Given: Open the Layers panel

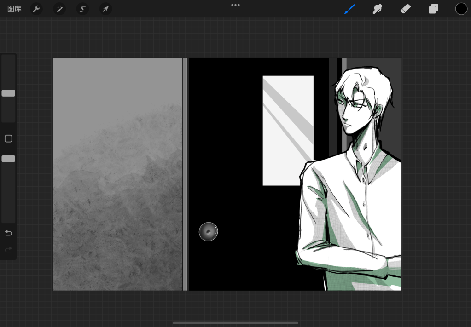Looking at the screenshot, I should click(x=433, y=9).
